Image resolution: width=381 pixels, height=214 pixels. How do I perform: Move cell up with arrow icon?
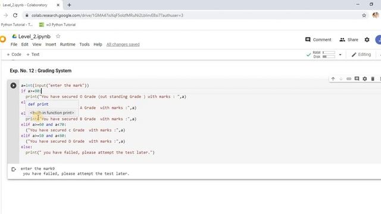click(x=333, y=79)
